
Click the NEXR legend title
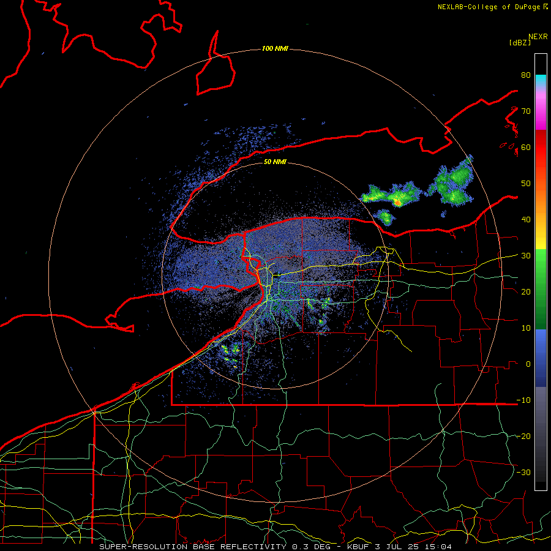click(538, 37)
